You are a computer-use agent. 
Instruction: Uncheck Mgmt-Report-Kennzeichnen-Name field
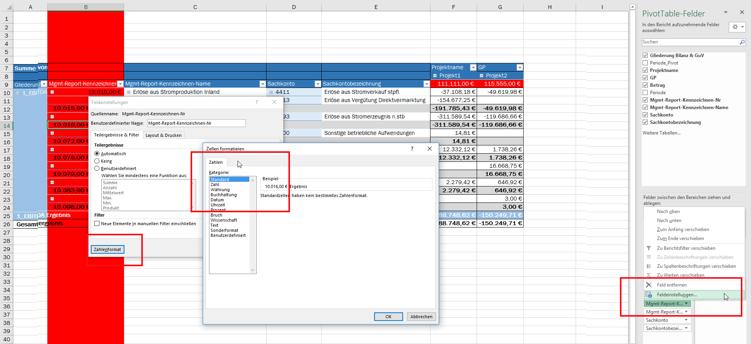645,107
